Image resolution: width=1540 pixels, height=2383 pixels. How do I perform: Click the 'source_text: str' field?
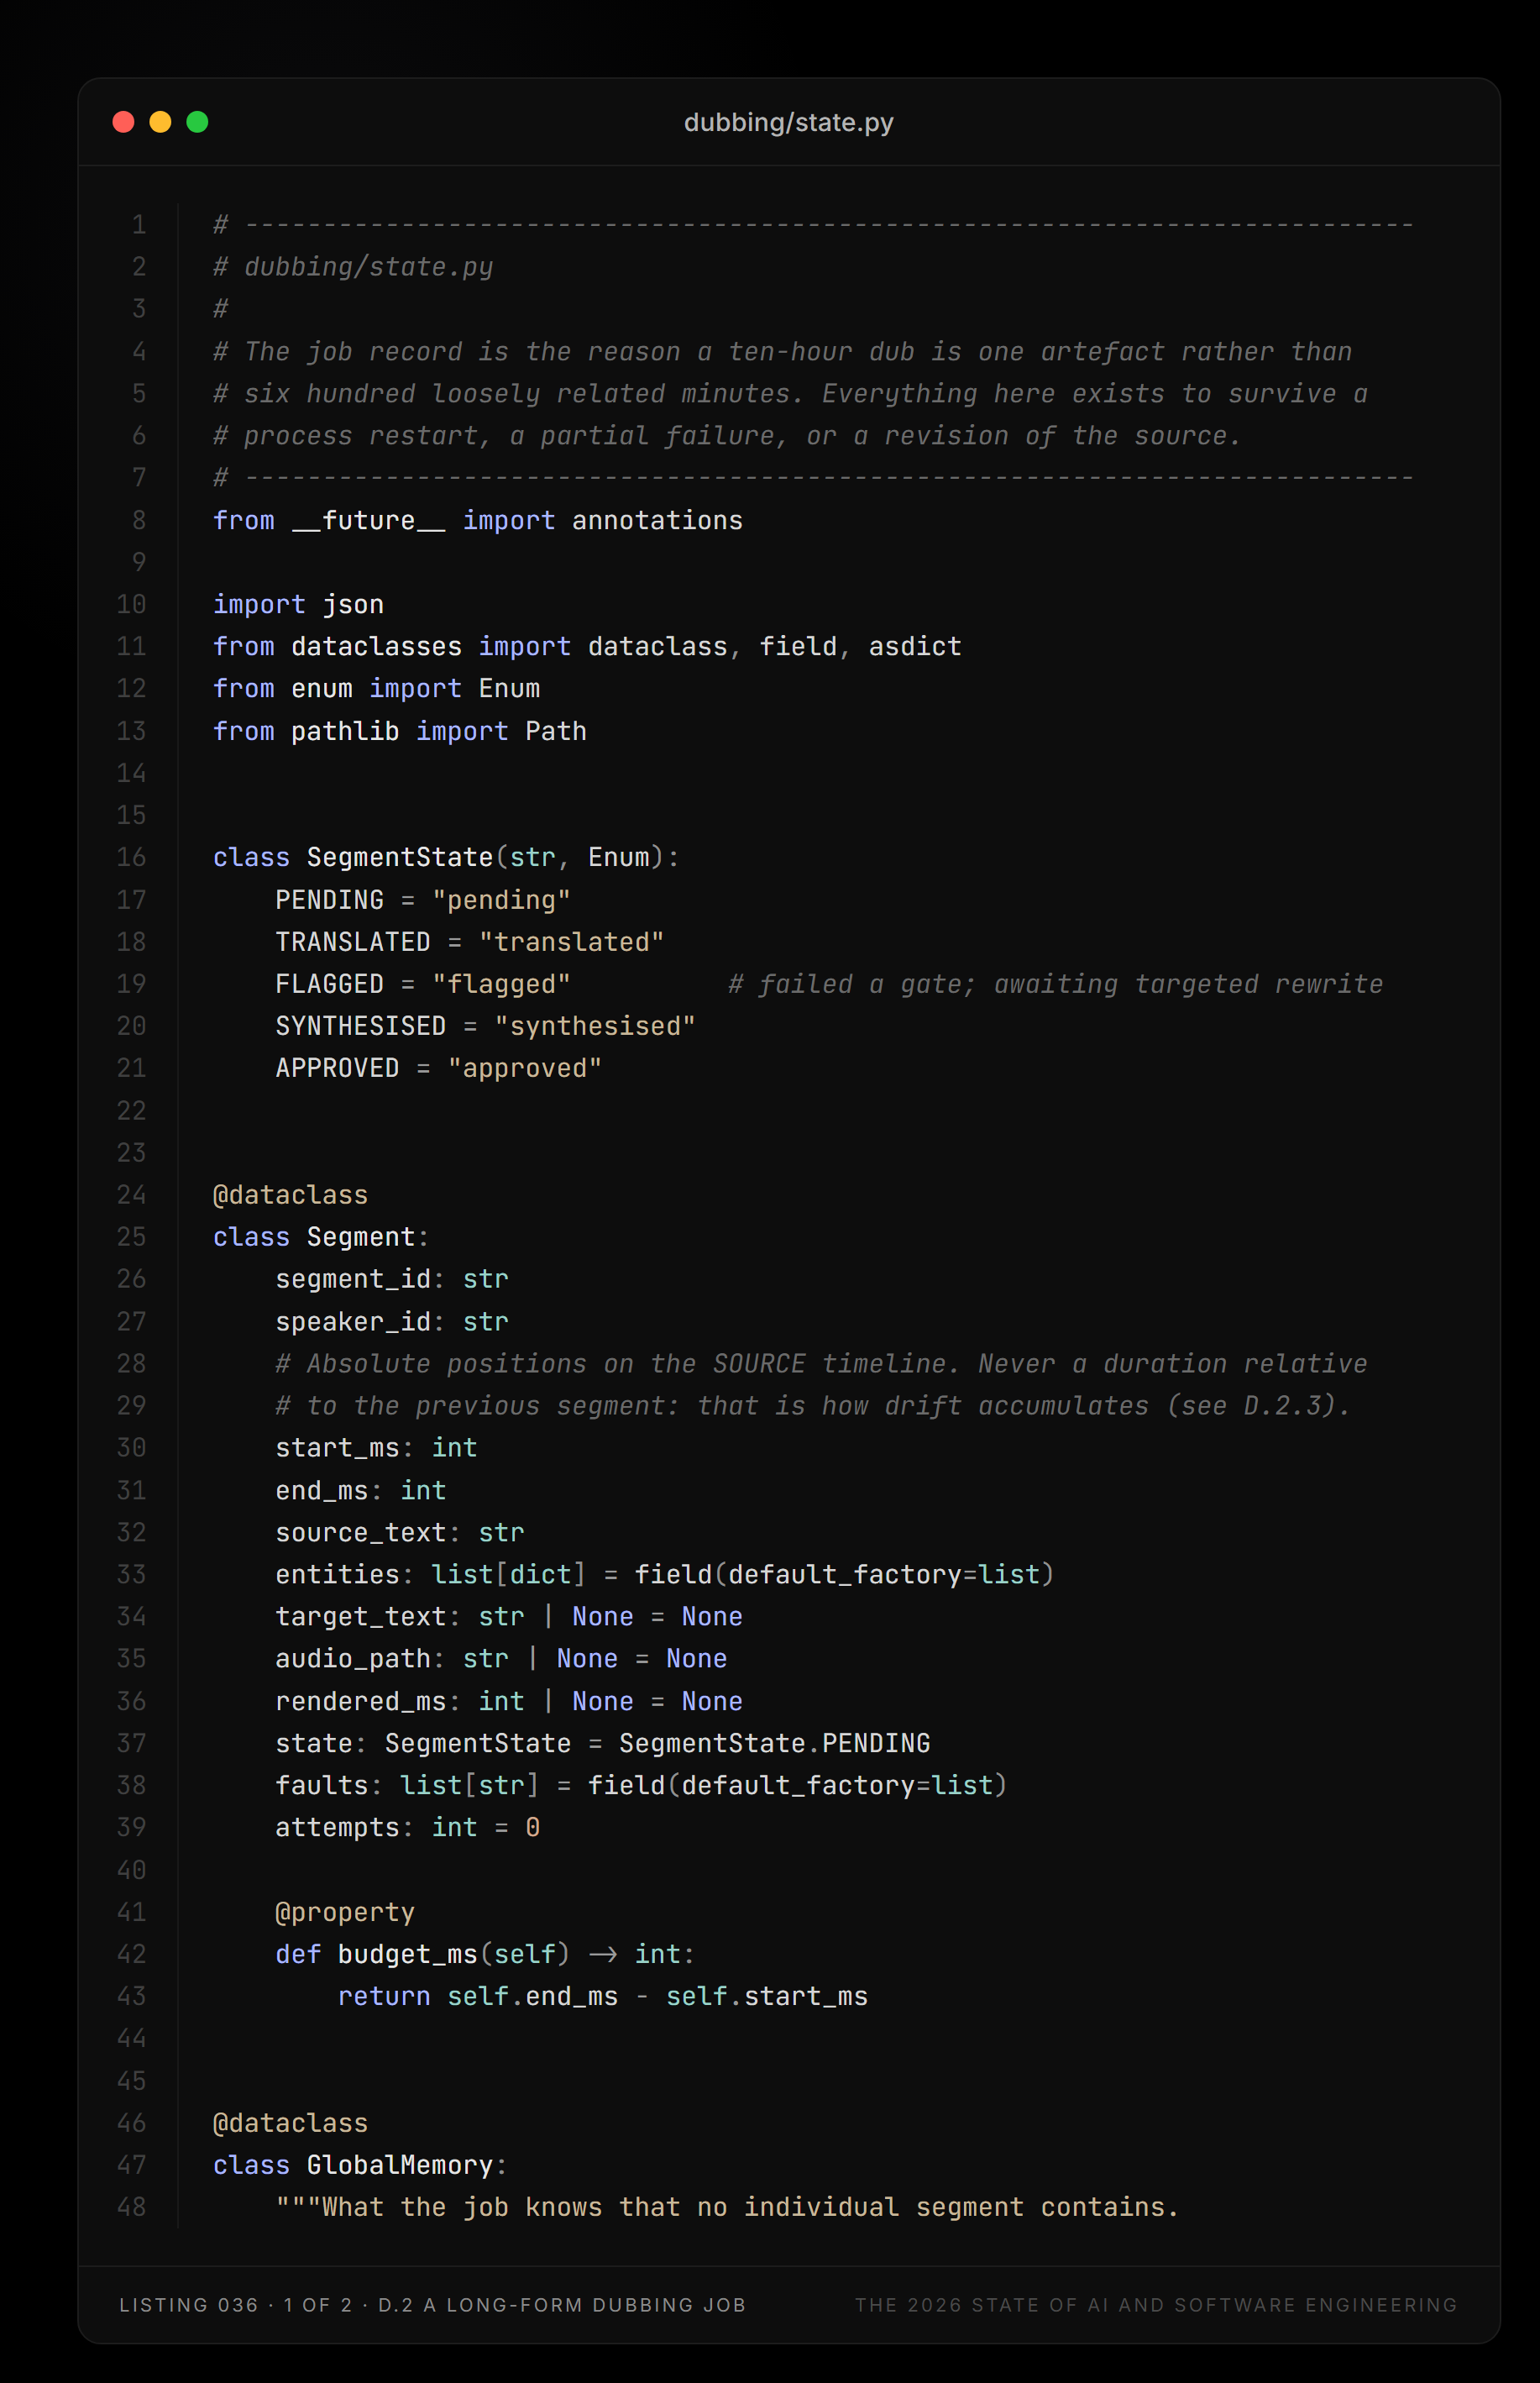[x=400, y=1533]
